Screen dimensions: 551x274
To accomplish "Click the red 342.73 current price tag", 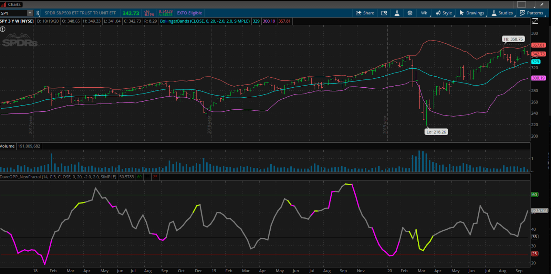I will pyautogui.click(x=538, y=54).
